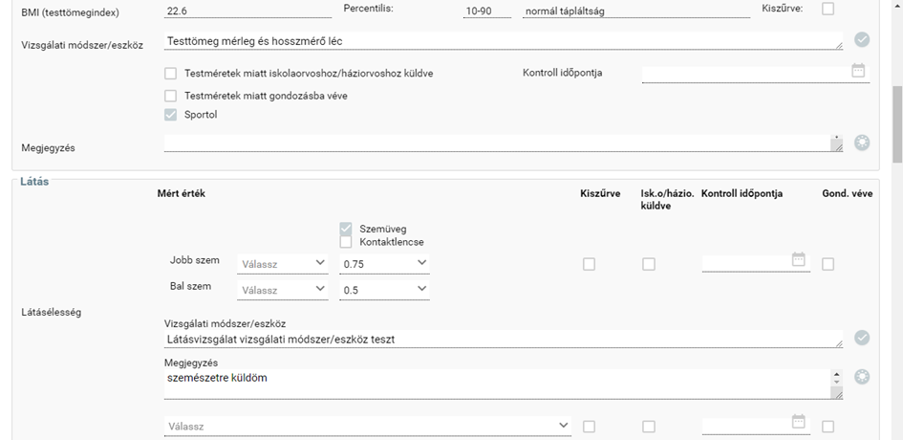Expand Jobb szem Válassz dropdown

coord(283,264)
